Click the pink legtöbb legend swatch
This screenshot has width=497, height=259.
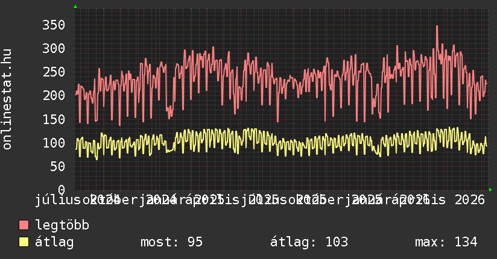(24, 225)
